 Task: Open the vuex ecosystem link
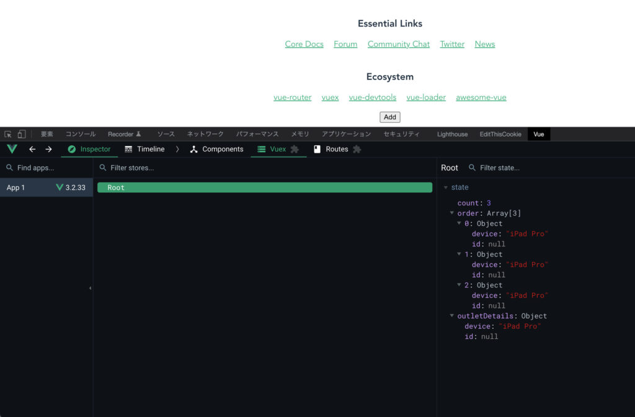(x=330, y=97)
